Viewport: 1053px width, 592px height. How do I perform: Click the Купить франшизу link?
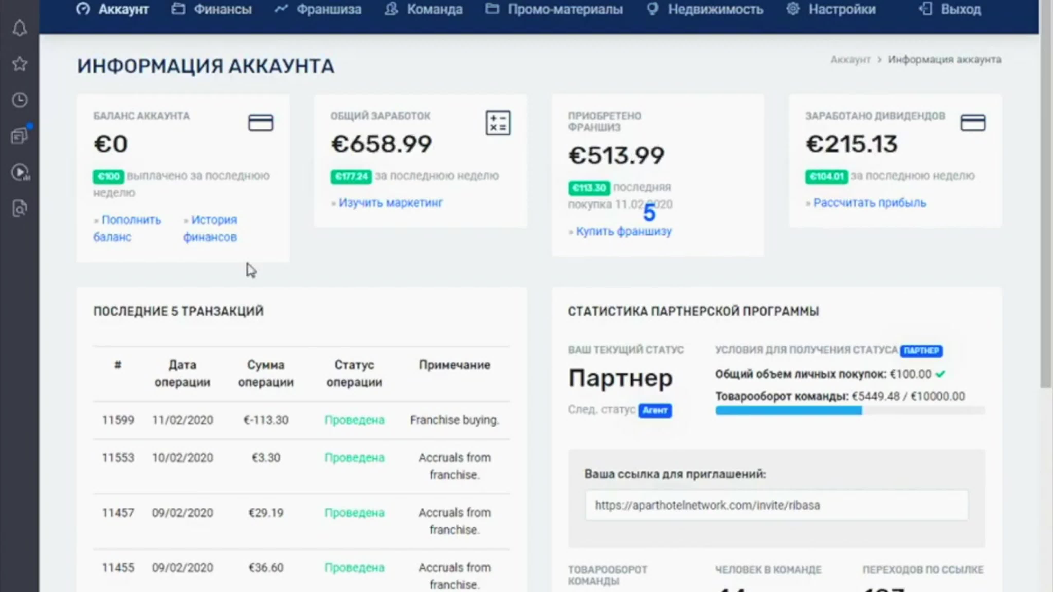pyautogui.click(x=623, y=231)
